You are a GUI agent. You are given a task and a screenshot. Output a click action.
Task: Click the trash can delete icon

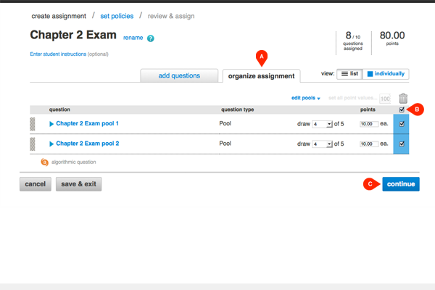pyautogui.click(x=403, y=99)
